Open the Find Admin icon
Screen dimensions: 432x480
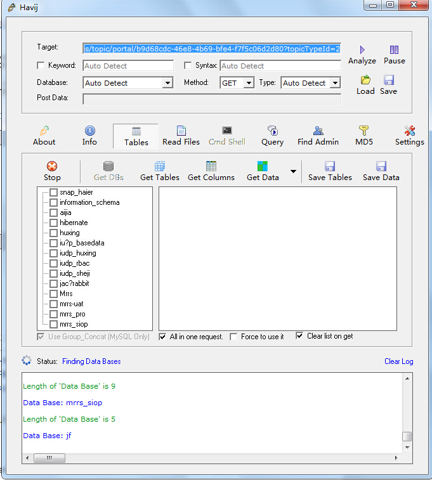pos(318,131)
